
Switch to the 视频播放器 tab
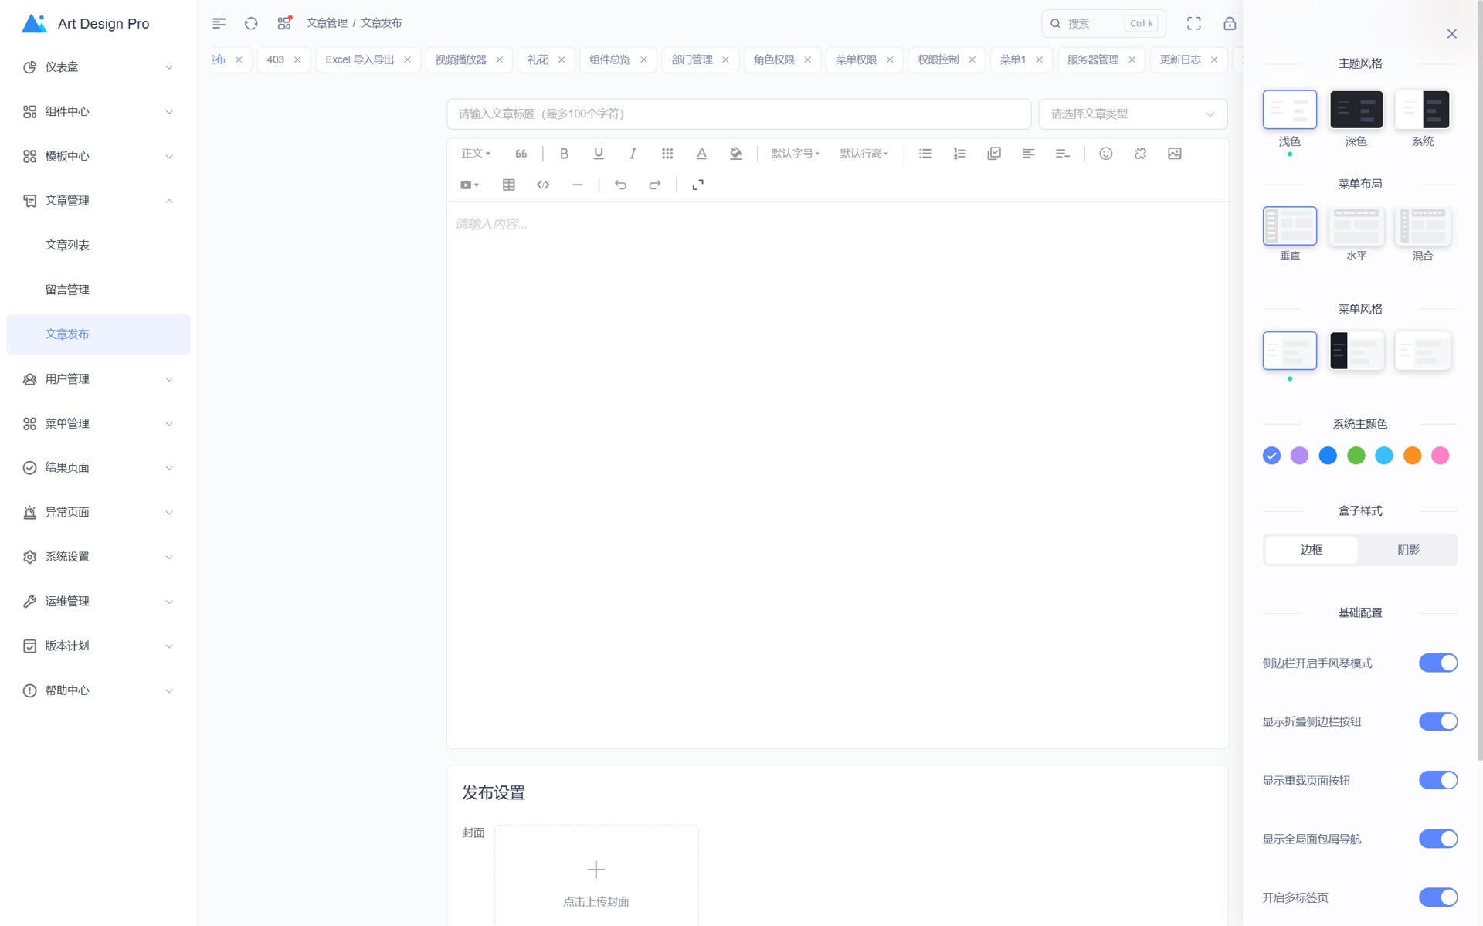pos(461,59)
